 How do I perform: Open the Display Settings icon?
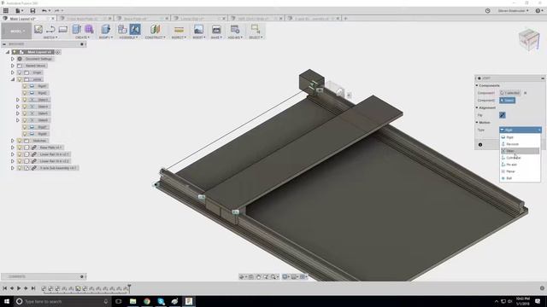[285, 276]
